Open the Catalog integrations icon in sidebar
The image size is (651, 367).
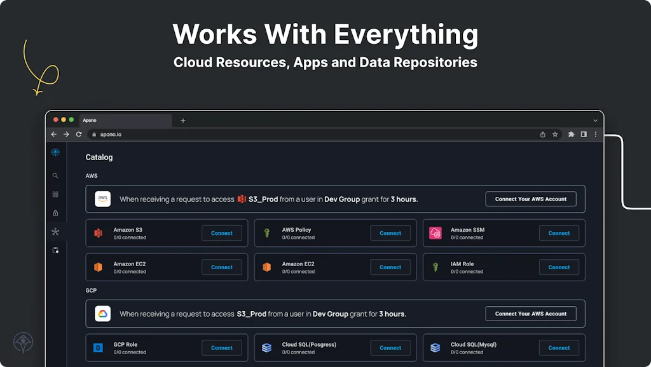coord(55,232)
